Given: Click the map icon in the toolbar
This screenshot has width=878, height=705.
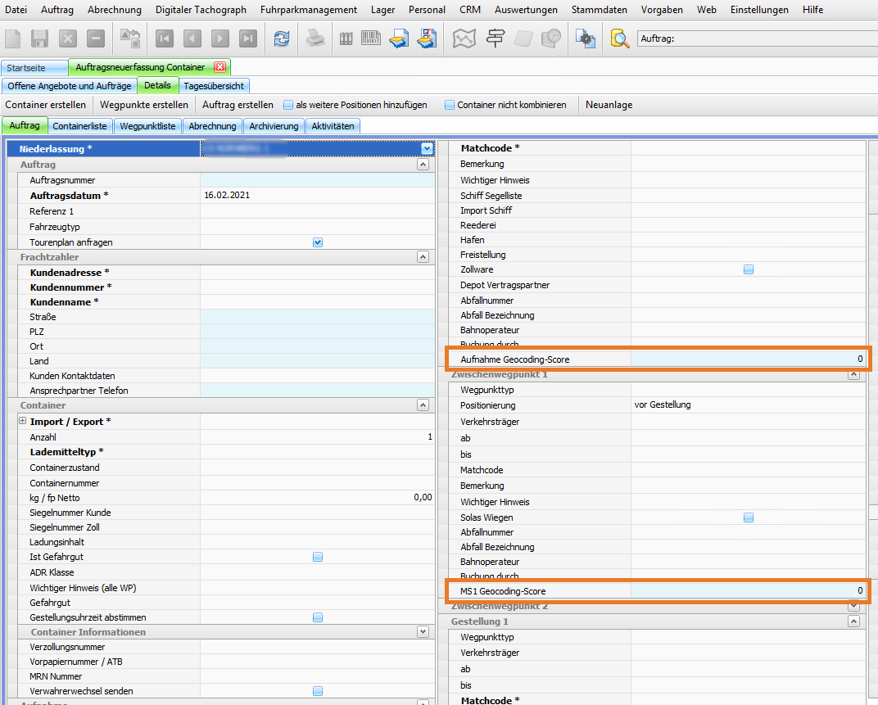Looking at the screenshot, I should pos(465,38).
